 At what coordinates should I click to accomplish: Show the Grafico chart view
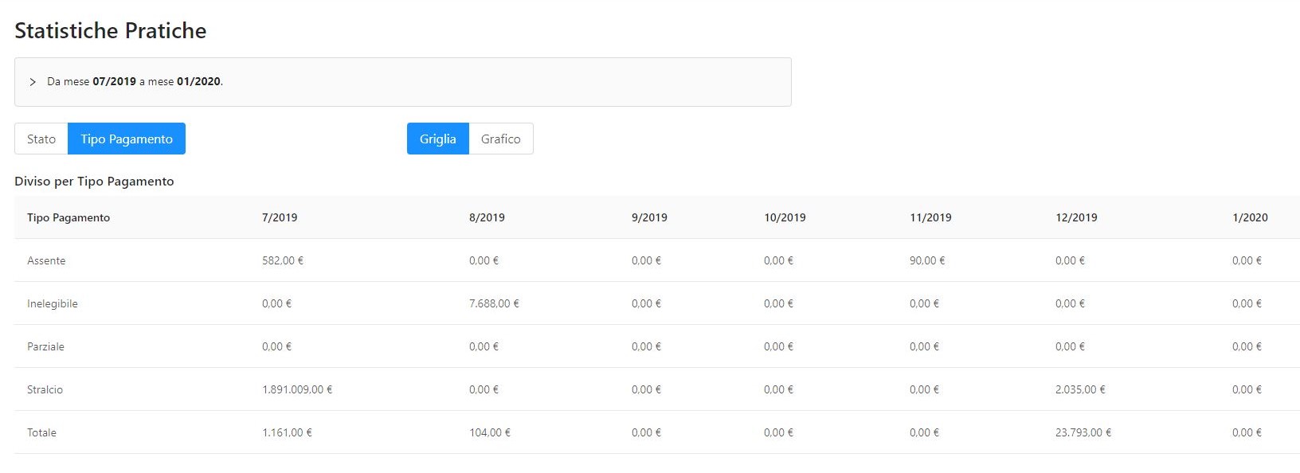pos(500,139)
